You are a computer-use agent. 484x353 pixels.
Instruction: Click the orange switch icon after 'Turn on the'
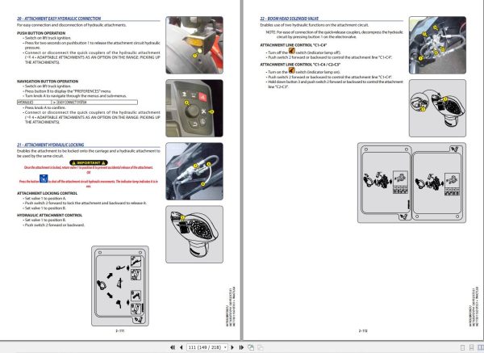(x=292, y=70)
